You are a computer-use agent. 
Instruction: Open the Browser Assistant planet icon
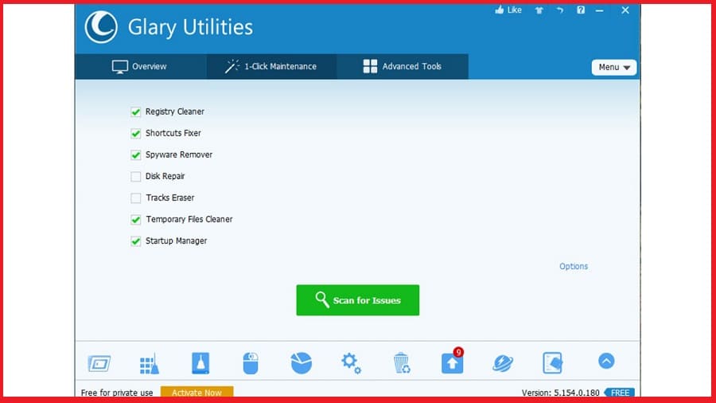tap(503, 364)
